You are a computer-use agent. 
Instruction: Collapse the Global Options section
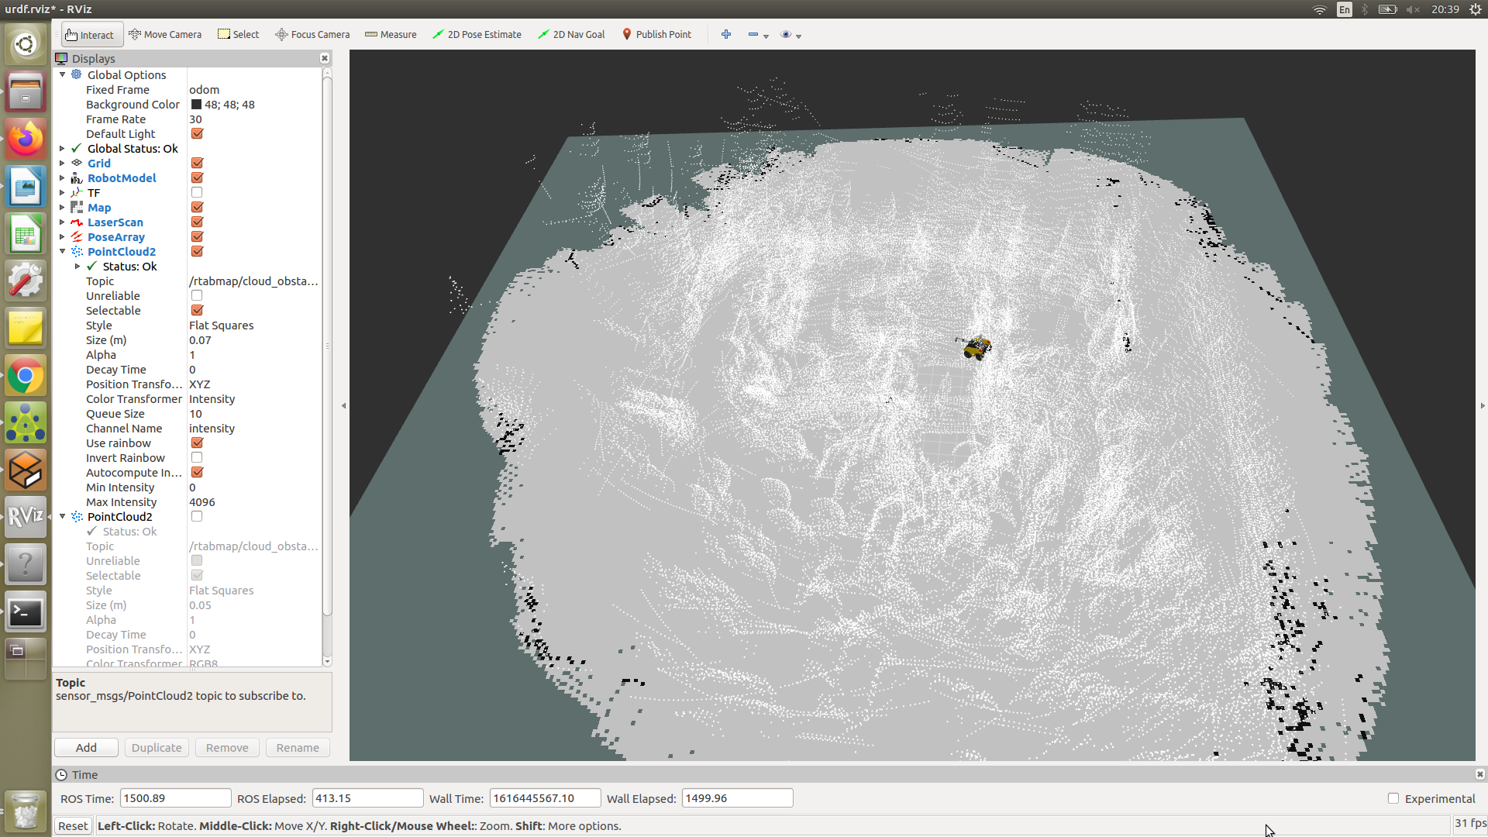62,74
